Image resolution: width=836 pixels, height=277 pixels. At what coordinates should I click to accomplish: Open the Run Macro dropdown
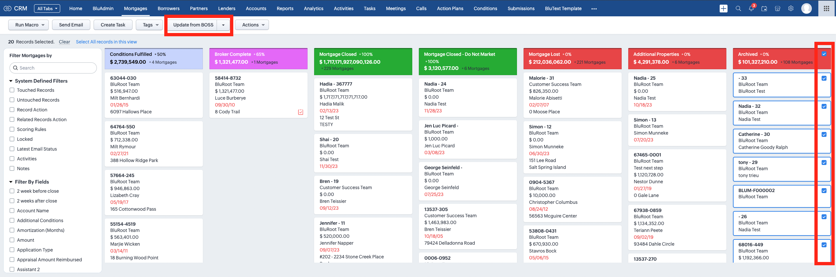tap(28, 25)
